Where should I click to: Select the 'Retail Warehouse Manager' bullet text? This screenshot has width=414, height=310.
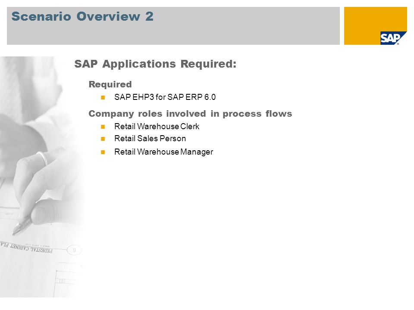tap(164, 152)
